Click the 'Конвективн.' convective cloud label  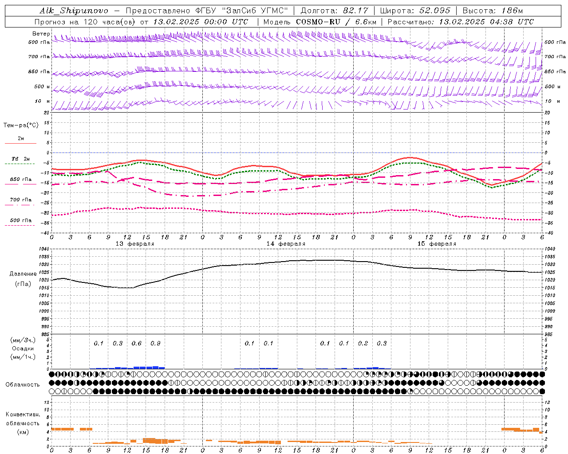[23, 415]
